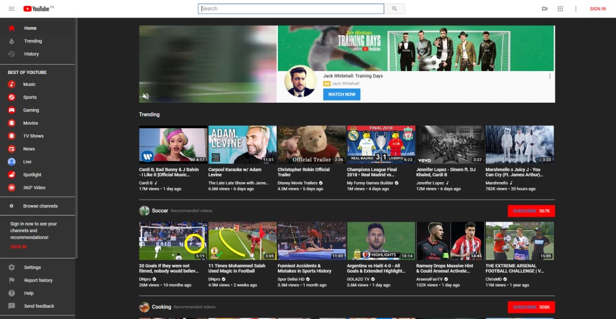Click the sidebar scrollbar
The width and height of the screenshot is (616, 319).
(76, 138)
